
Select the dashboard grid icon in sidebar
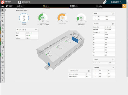[x=3, y=10]
